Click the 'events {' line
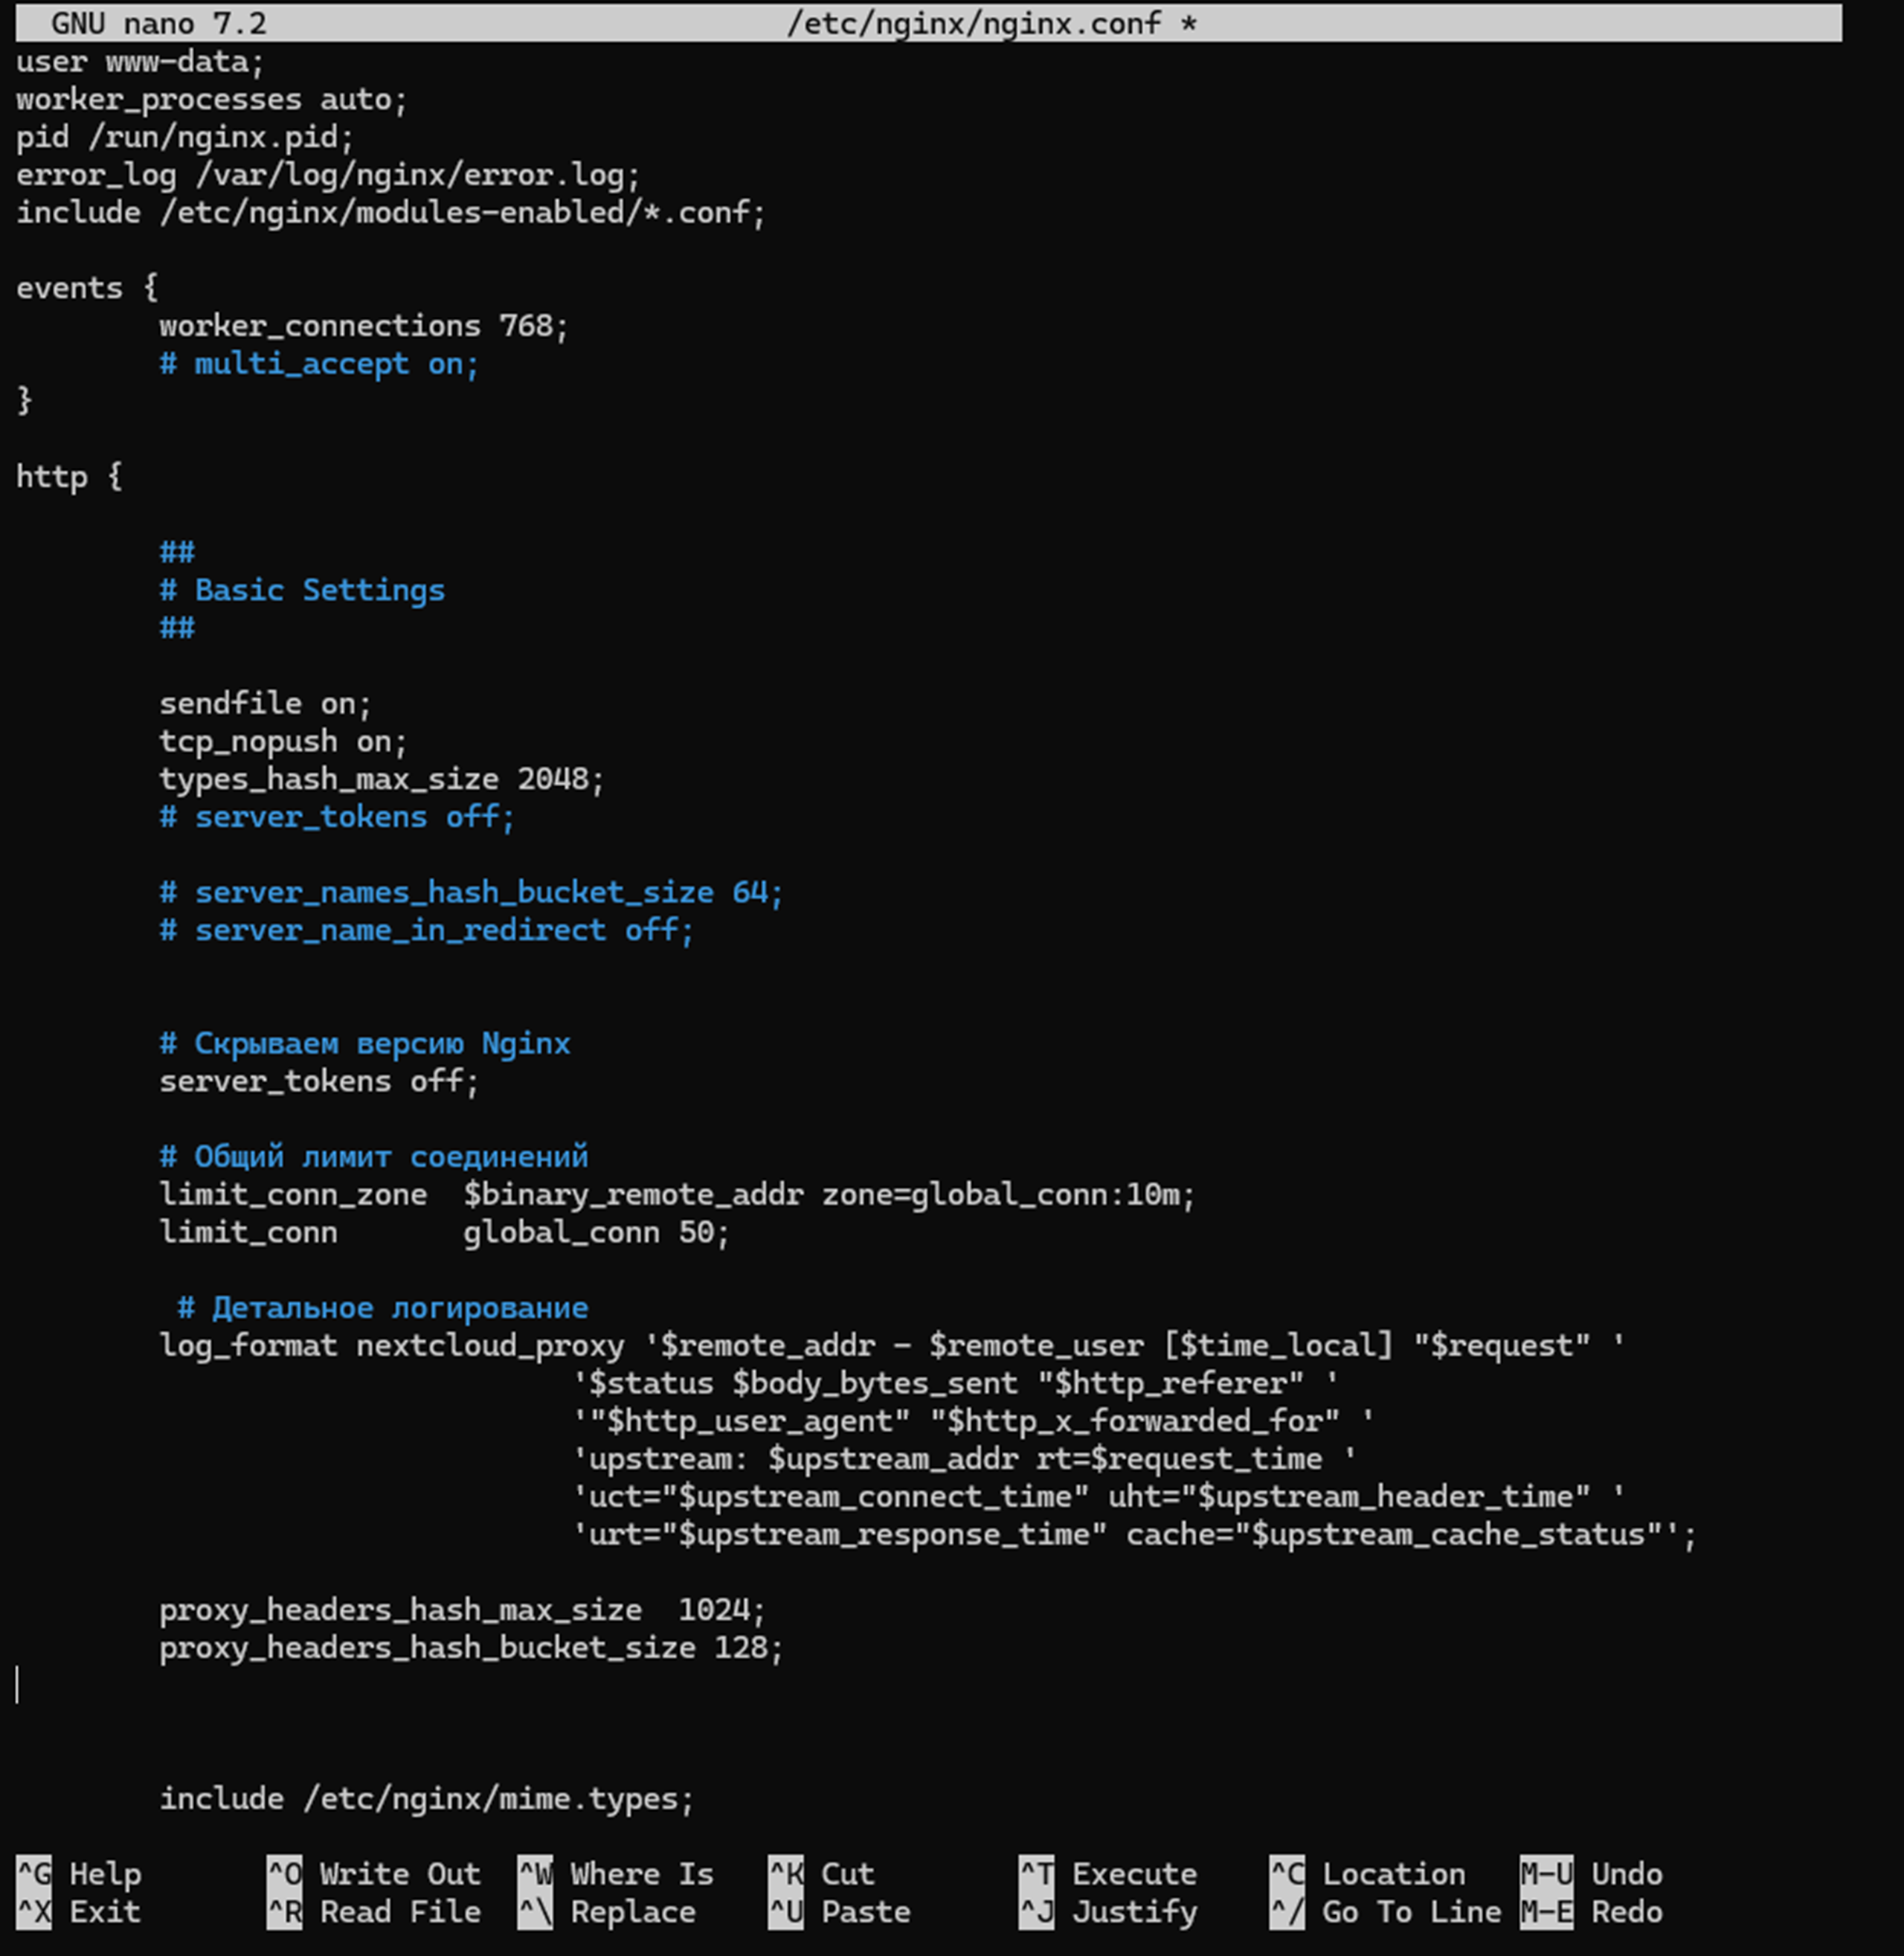The width and height of the screenshot is (1904, 1956). [87, 288]
